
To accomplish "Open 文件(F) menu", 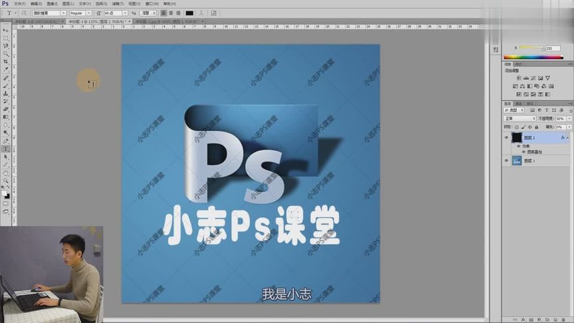I will pyautogui.click(x=19, y=4).
